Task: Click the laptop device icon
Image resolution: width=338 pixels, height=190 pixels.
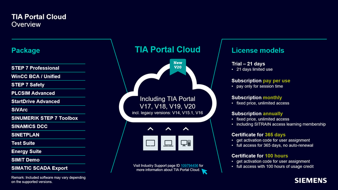Action: coord(168,143)
